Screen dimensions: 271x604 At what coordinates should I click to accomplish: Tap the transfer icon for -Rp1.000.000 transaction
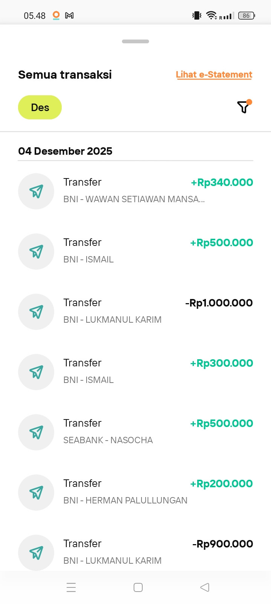click(x=36, y=312)
